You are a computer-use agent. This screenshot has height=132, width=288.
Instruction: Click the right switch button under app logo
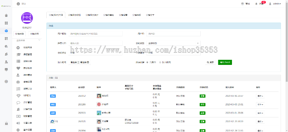click(35, 34)
